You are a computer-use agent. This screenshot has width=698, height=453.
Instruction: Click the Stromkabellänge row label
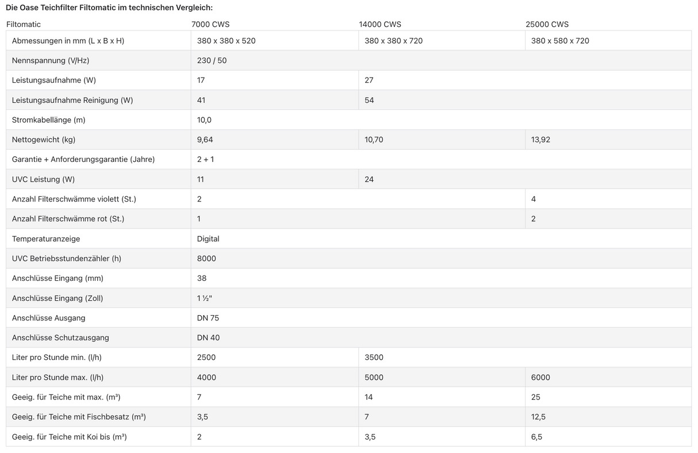tap(48, 120)
